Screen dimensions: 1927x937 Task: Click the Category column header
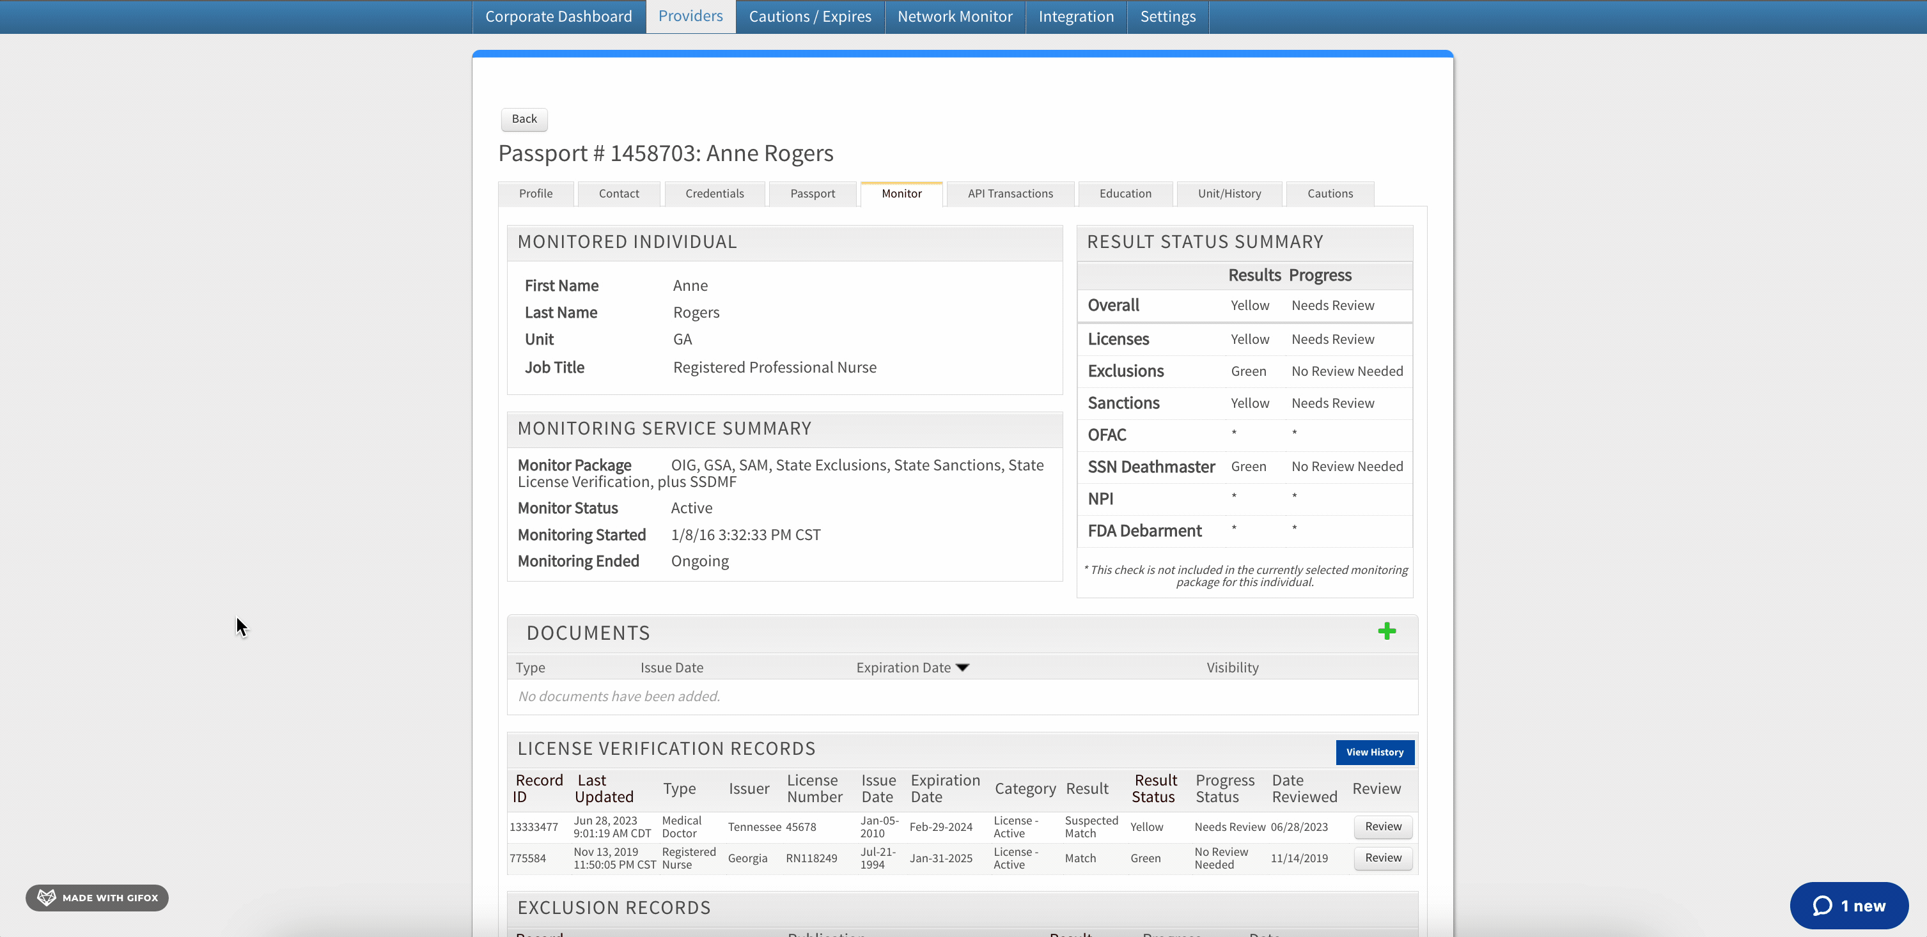pos(1025,788)
